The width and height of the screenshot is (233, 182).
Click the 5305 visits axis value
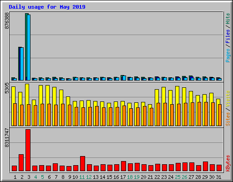7,88
